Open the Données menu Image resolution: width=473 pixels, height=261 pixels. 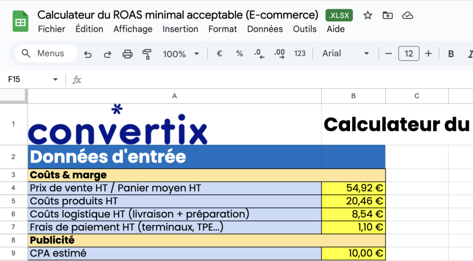[265, 29]
